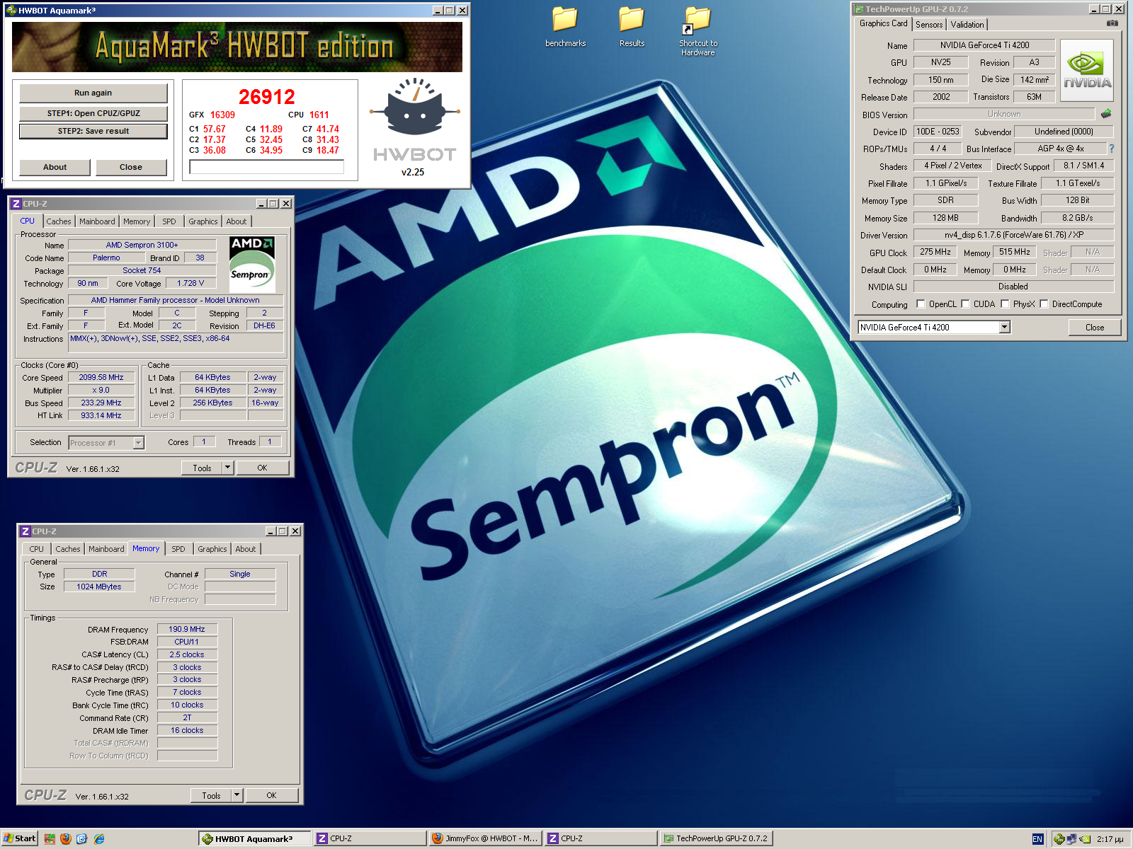Click Driver Version field in GPU-Z
This screenshot has height=849, width=1133.
pos(1013,235)
